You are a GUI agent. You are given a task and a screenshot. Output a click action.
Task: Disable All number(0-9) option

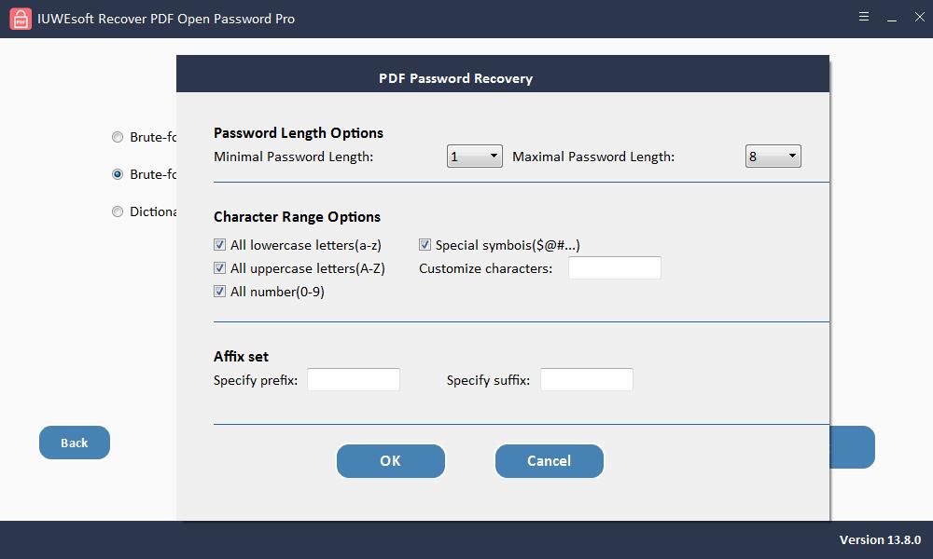(x=219, y=291)
